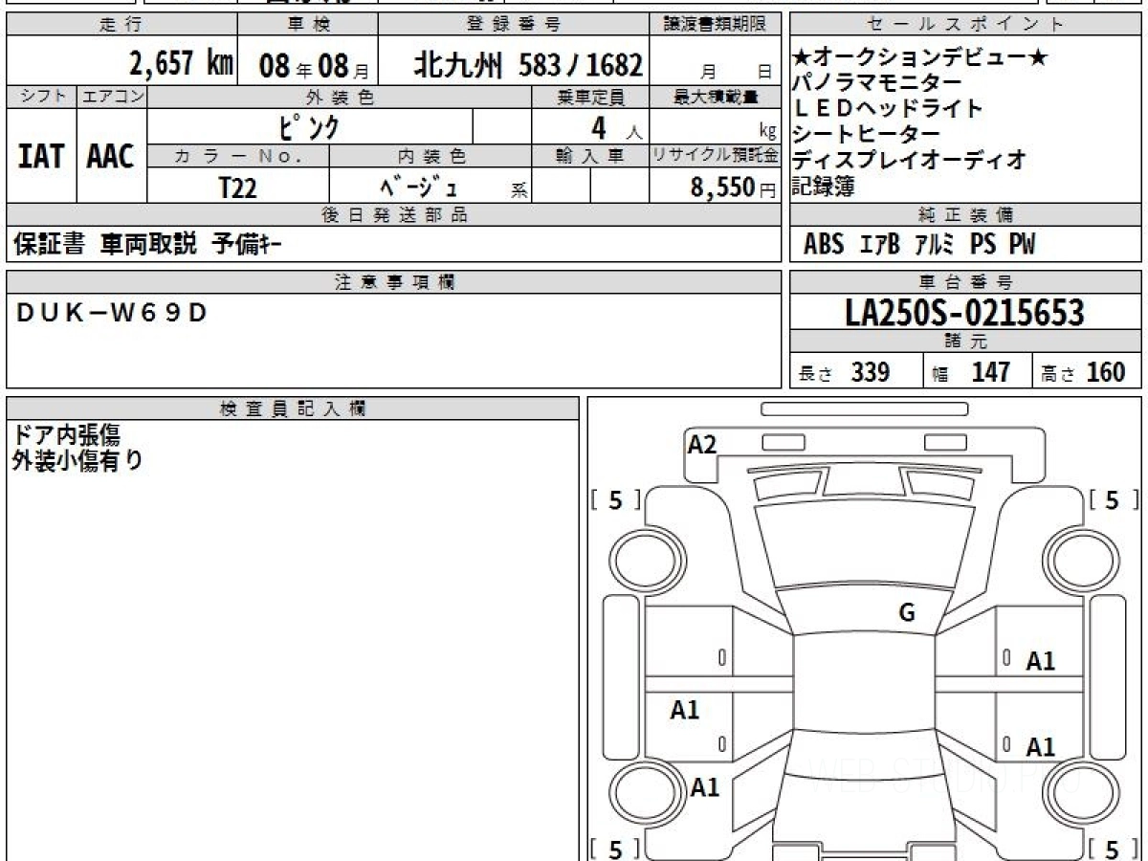Screen dimensions: 1148x861
Task: Select the color number T22 cell
Action: click(237, 188)
